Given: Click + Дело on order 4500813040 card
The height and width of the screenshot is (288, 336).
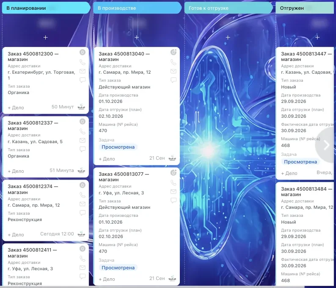Looking at the screenshot, I should click(x=107, y=159).
